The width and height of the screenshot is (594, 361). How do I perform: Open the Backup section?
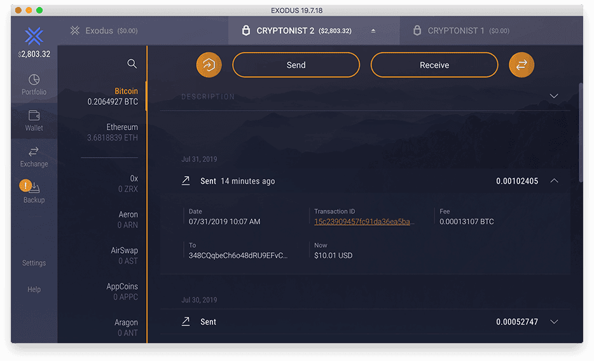(34, 193)
